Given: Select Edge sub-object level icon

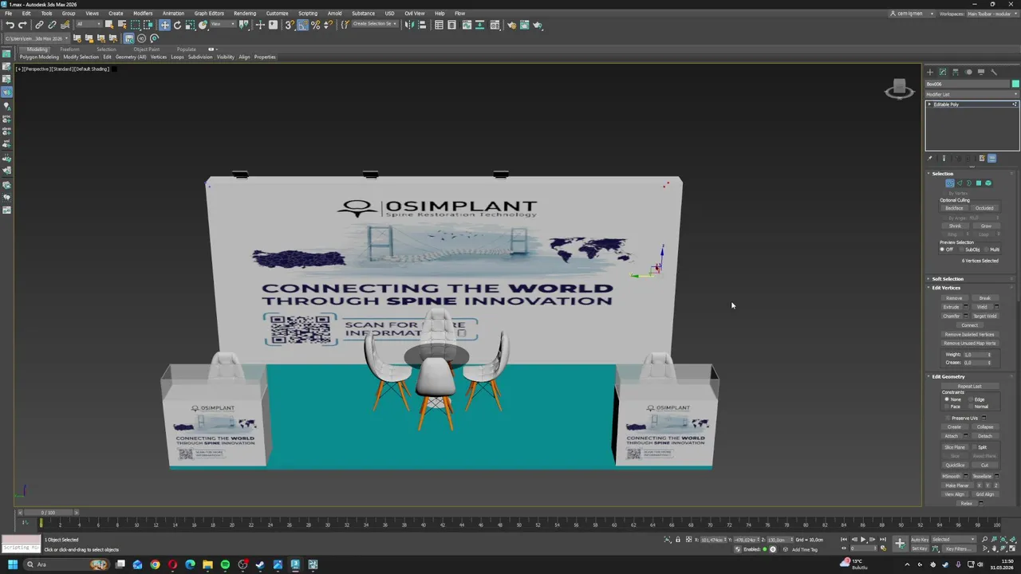Looking at the screenshot, I should click(x=960, y=183).
